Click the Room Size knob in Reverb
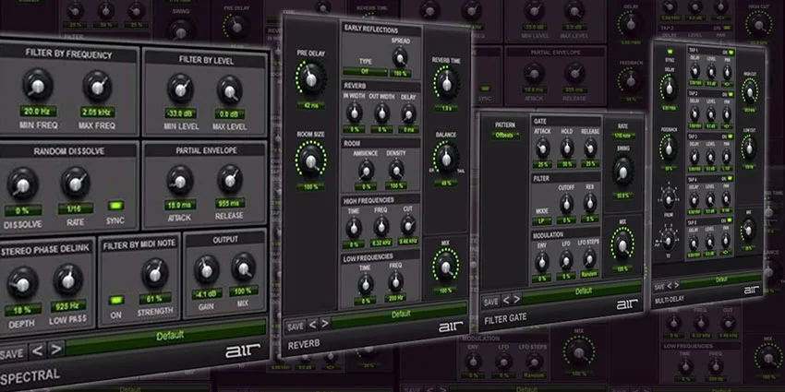The image size is (785, 392). point(311,160)
